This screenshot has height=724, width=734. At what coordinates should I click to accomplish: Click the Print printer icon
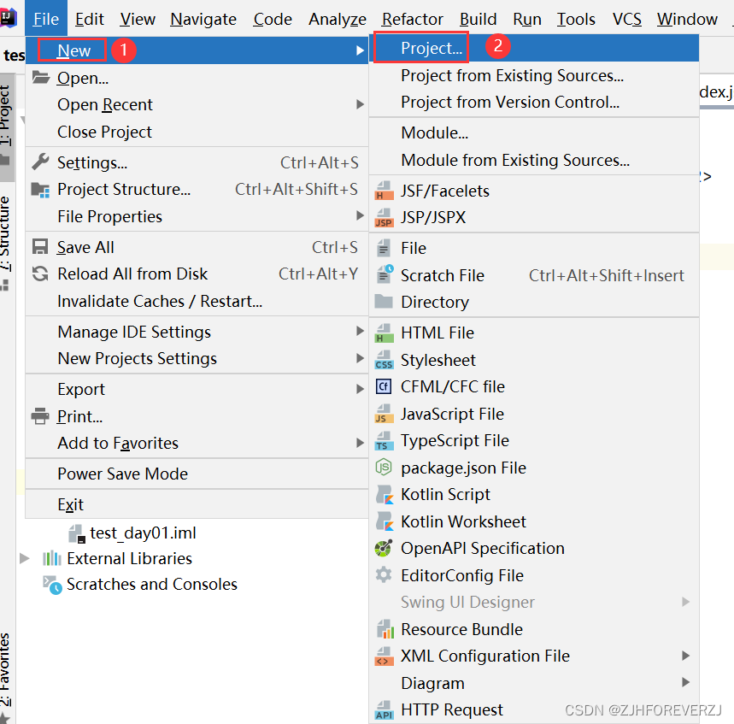tap(40, 416)
